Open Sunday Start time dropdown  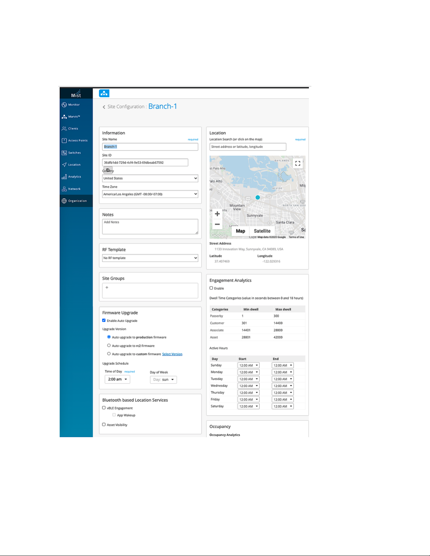click(x=248, y=365)
